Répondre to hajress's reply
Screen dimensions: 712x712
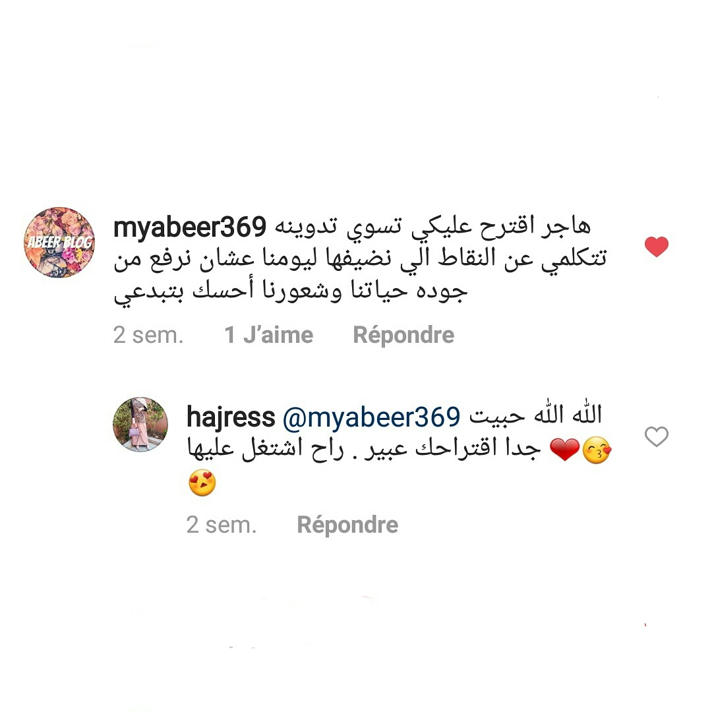pos(348,525)
